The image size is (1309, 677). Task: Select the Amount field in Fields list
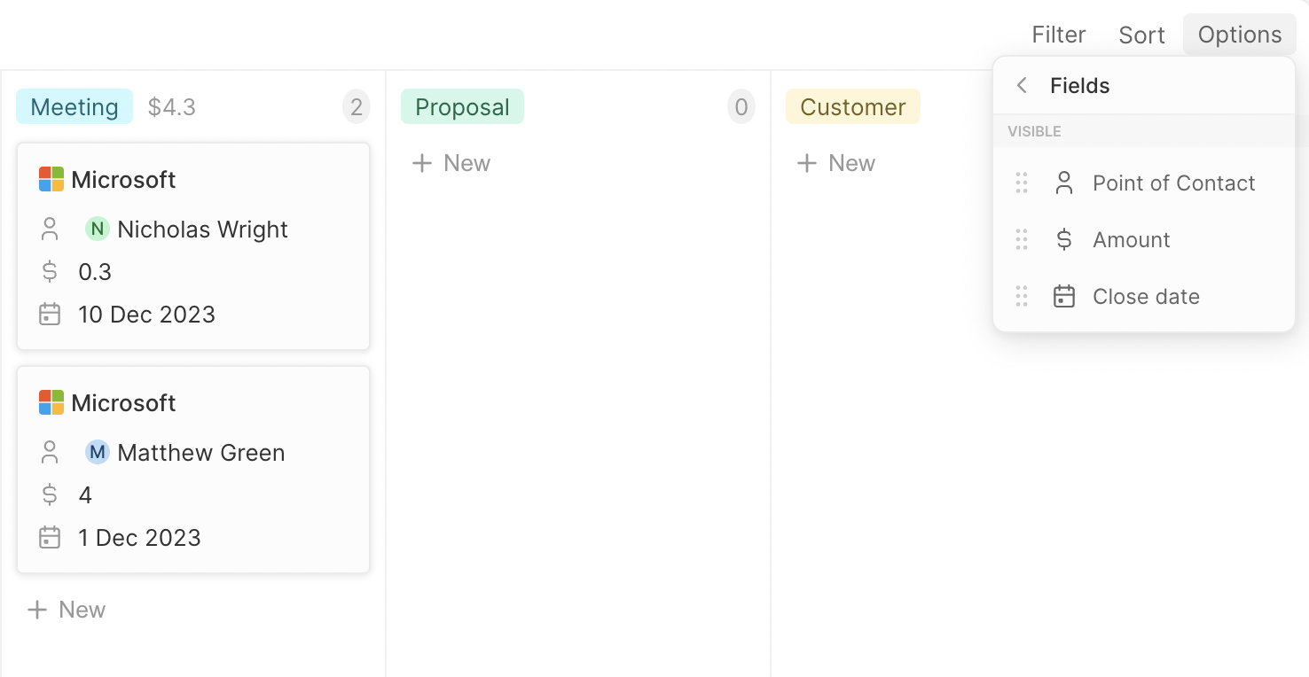(x=1132, y=240)
